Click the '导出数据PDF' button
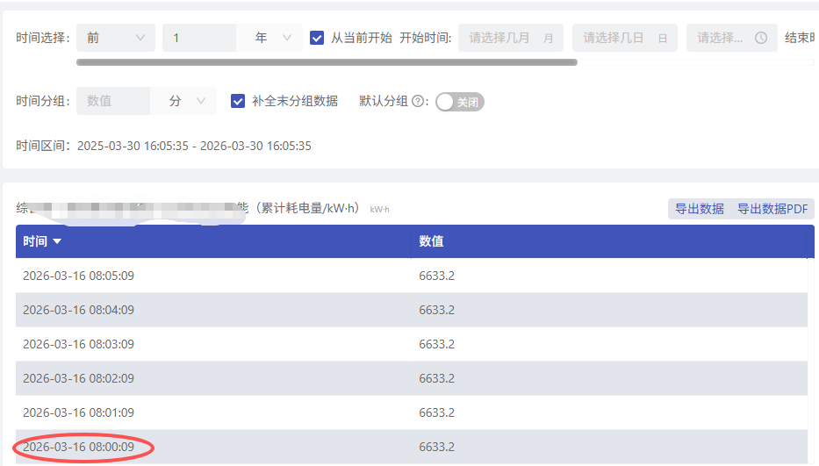The height and width of the screenshot is (466, 819). [772, 209]
